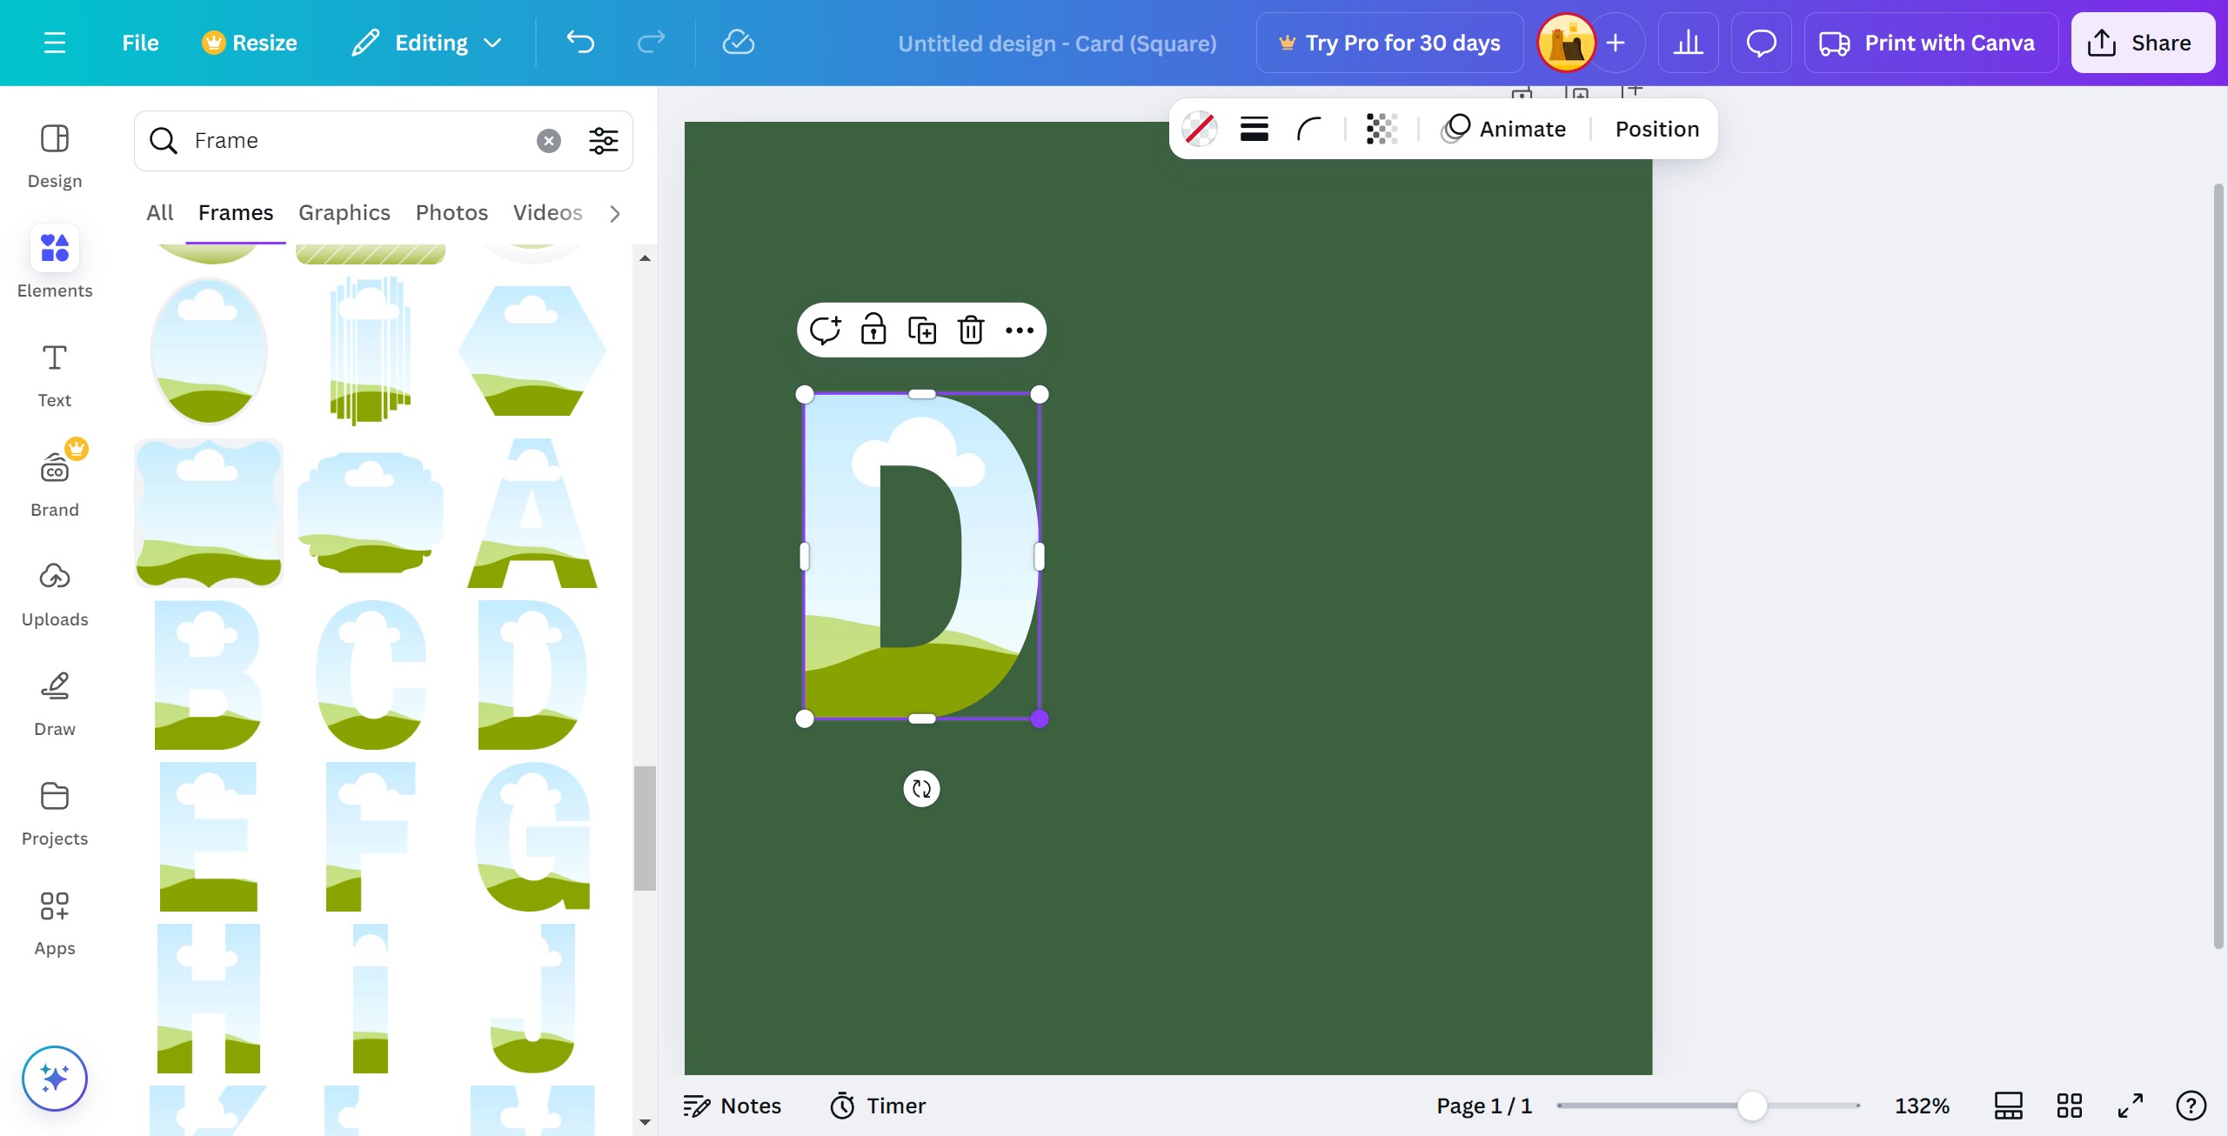The height and width of the screenshot is (1136, 2228).
Task: Click the border color no-color swatch
Action: click(1200, 129)
